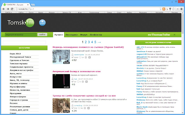Click the browser back arrow

pyautogui.click(x=4, y=9)
